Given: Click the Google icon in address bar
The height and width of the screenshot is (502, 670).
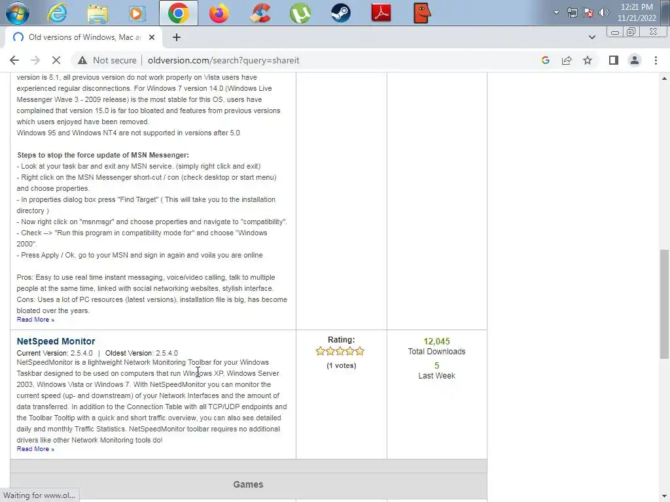Looking at the screenshot, I should 545,60.
